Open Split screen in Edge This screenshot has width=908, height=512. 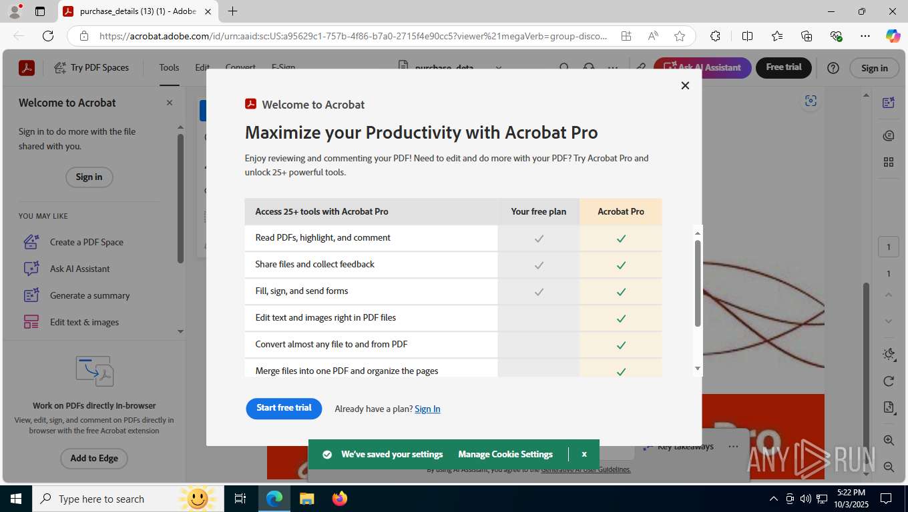(x=747, y=36)
